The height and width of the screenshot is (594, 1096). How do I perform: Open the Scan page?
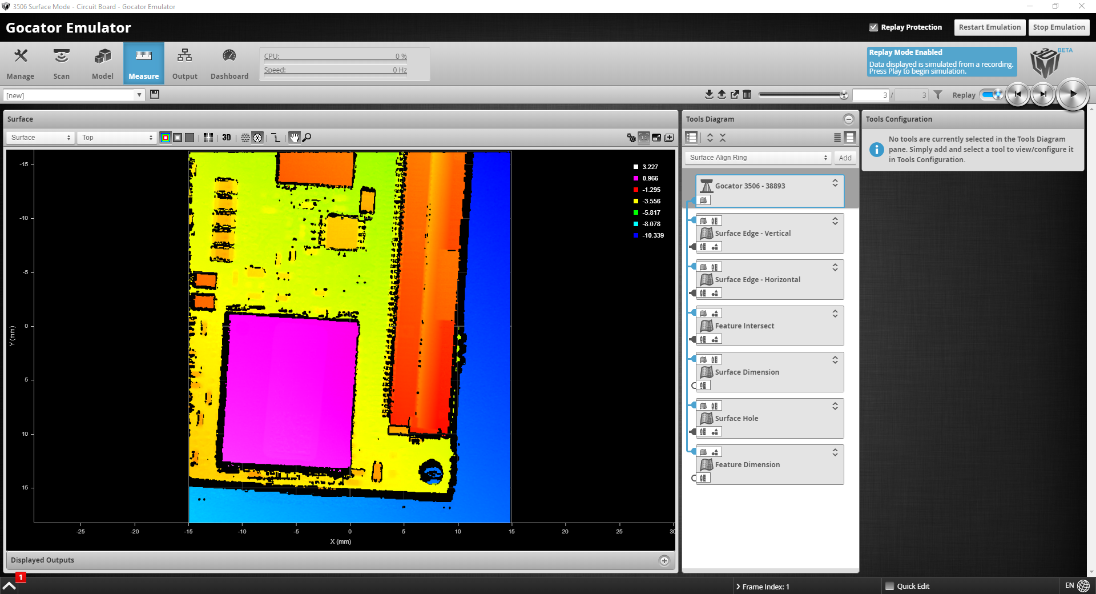pyautogui.click(x=62, y=63)
